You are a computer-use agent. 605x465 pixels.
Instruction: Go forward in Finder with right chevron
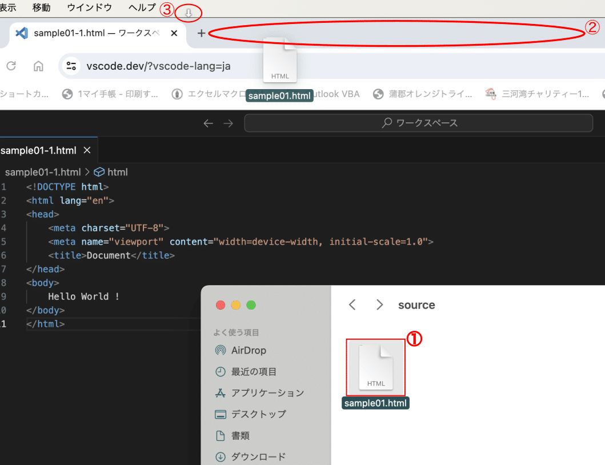click(x=380, y=305)
